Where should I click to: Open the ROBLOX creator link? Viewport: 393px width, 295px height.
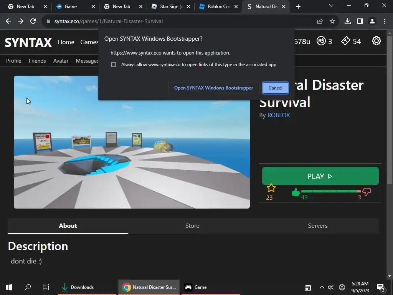tap(279, 115)
